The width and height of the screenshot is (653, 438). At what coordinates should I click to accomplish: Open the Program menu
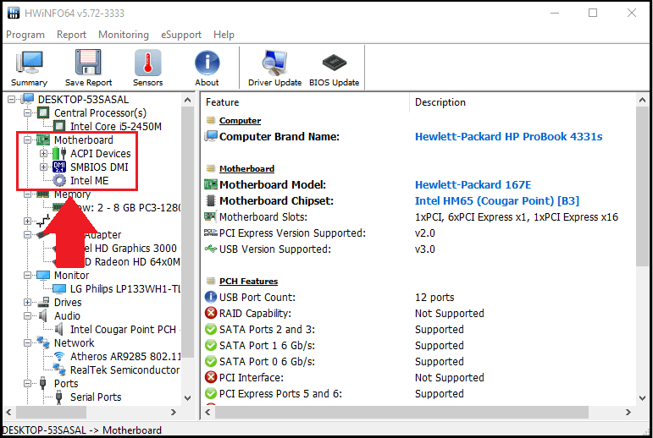25,35
